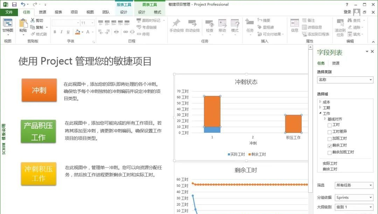Click the Help question mark icon
The height and width of the screenshot is (214, 378).
tap(347, 4)
